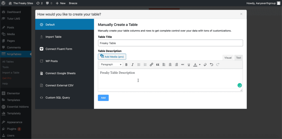Select the Default table creation option

64,25
